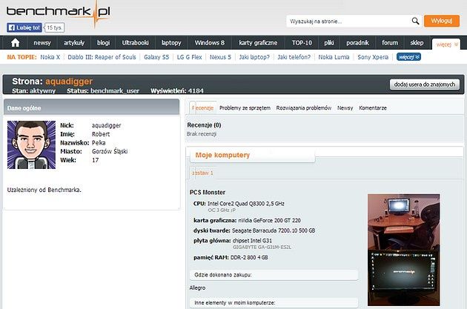Click the 'Gorzów Śląski' city value
Screen dimensions: 467x309
pos(110,151)
